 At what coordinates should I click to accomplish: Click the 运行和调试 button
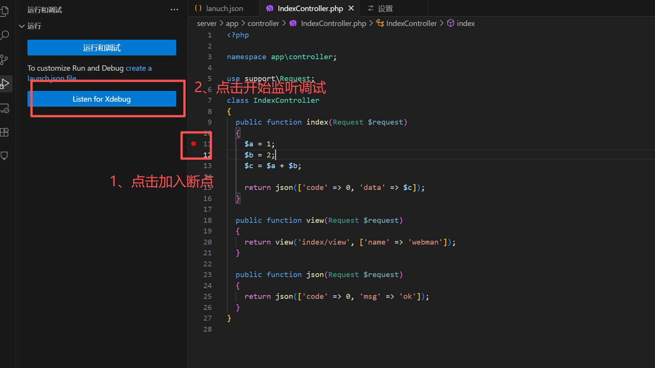point(102,48)
